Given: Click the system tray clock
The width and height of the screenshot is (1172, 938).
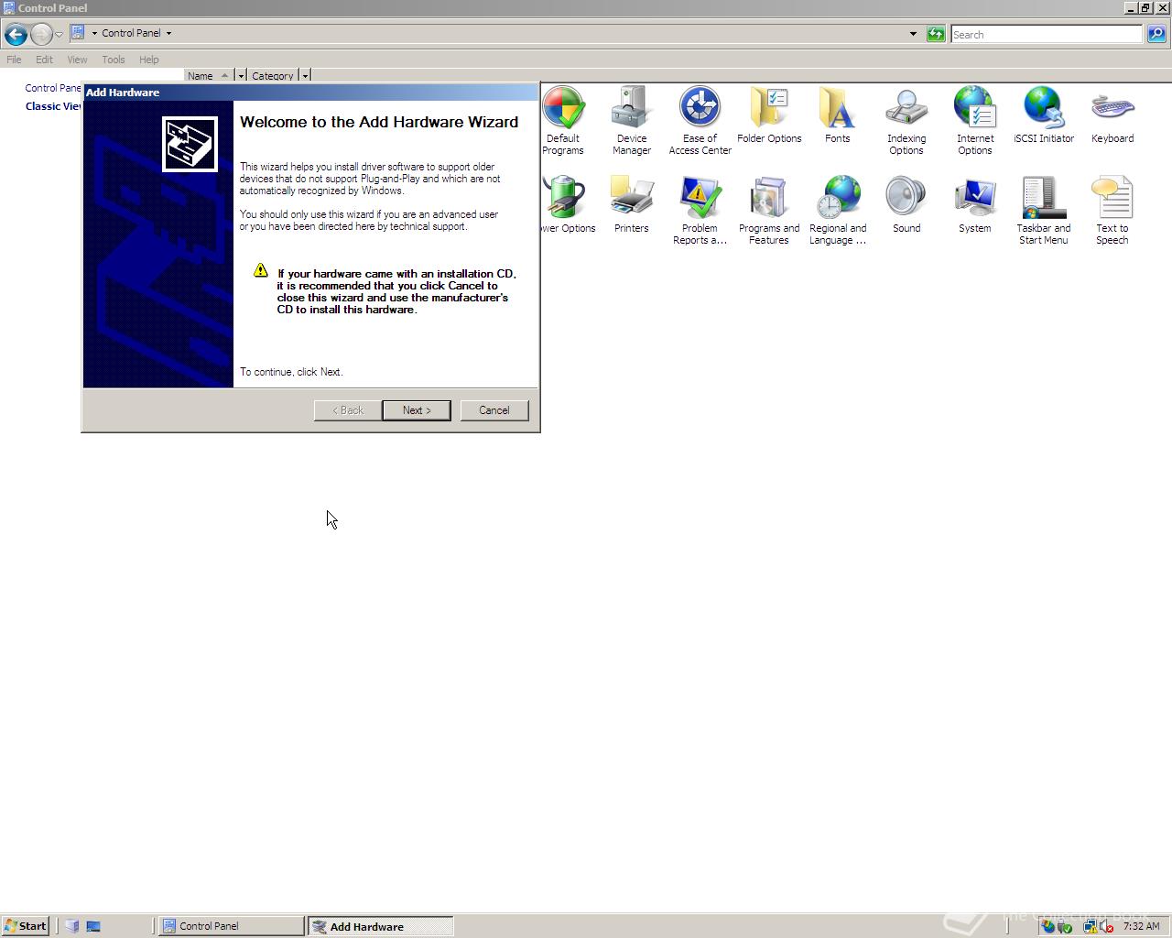Looking at the screenshot, I should (x=1141, y=926).
